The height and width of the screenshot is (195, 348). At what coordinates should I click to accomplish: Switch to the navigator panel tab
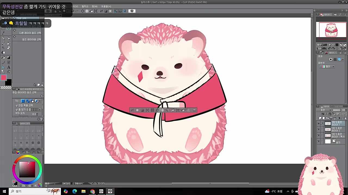pos(325,14)
